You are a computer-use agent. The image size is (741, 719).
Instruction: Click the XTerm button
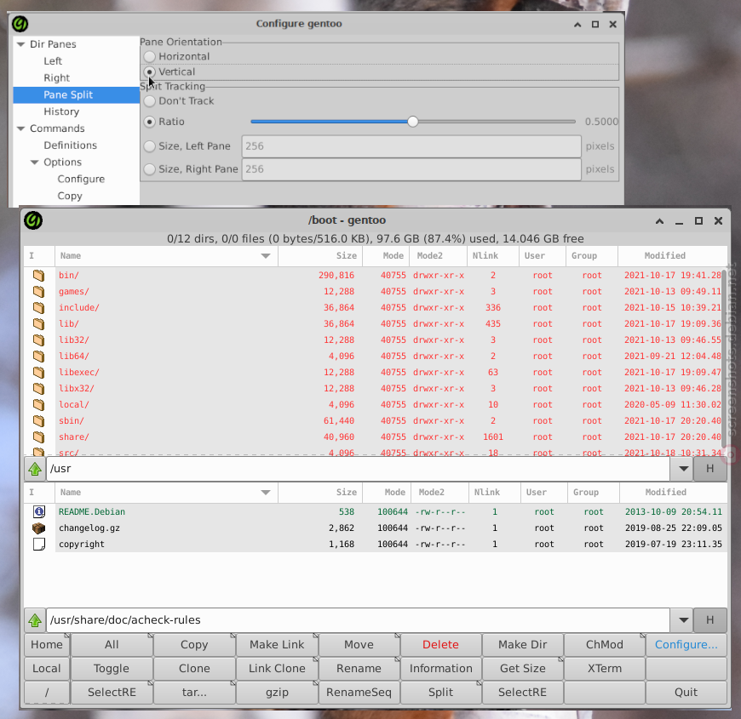coord(605,669)
